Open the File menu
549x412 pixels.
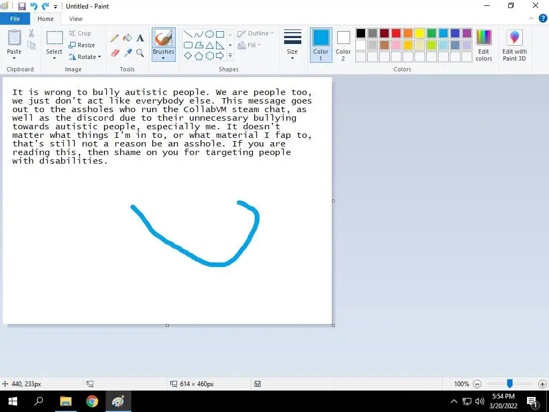pos(15,19)
